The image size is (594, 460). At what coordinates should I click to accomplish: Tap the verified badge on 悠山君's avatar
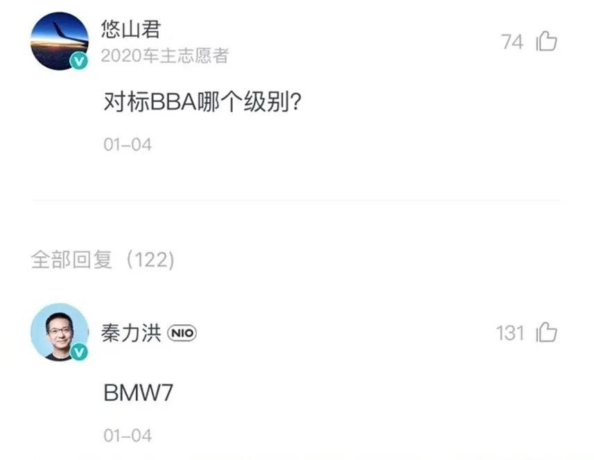pyautogui.click(x=79, y=62)
